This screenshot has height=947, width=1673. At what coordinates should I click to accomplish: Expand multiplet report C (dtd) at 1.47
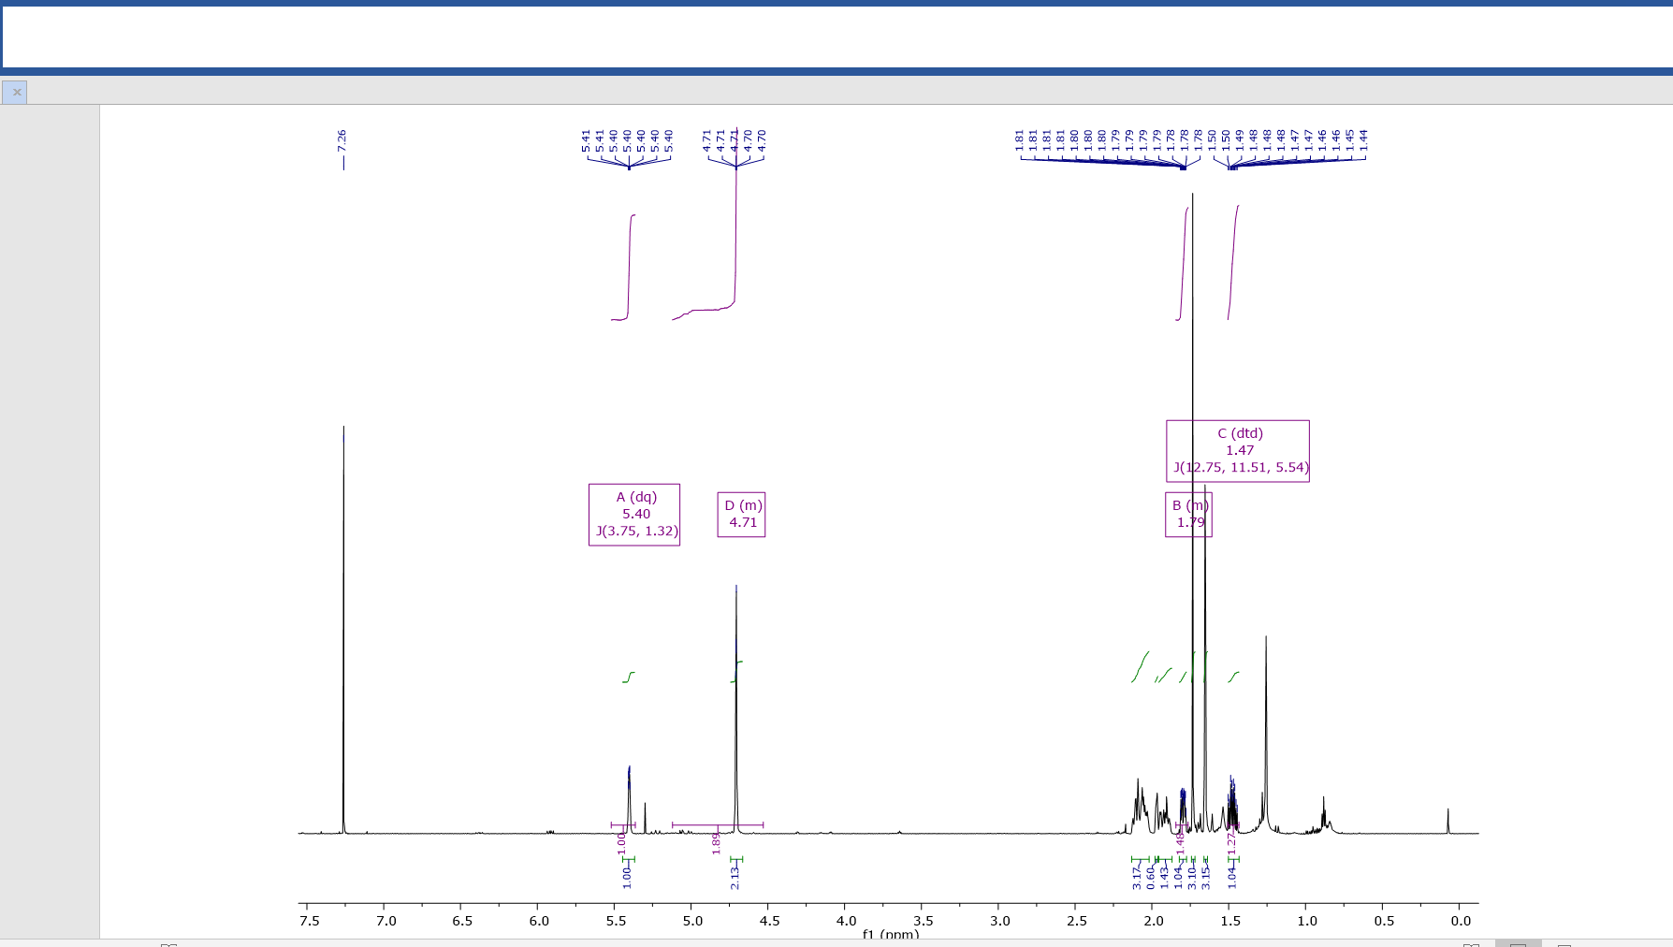tap(1238, 450)
